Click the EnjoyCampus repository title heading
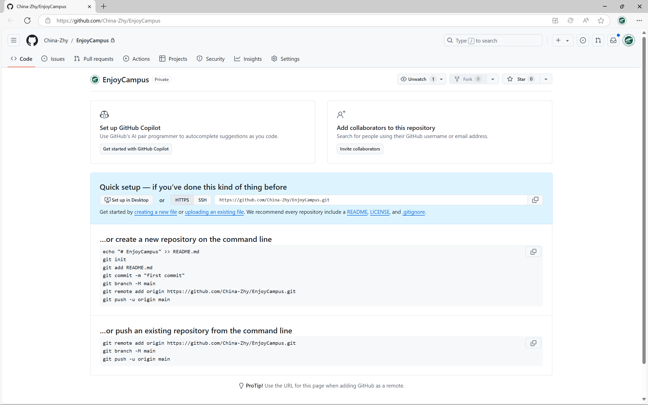The height and width of the screenshot is (405, 648). pyautogui.click(x=126, y=80)
